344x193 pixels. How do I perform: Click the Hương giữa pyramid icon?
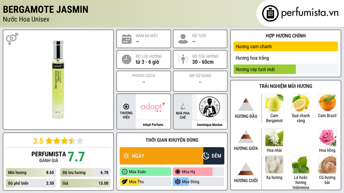[x=246, y=137]
